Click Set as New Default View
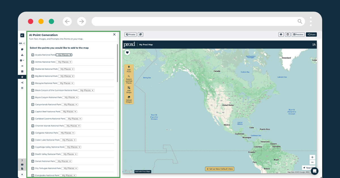 tap(220, 169)
